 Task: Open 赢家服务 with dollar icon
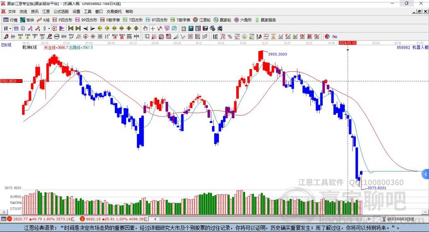(265, 20)
